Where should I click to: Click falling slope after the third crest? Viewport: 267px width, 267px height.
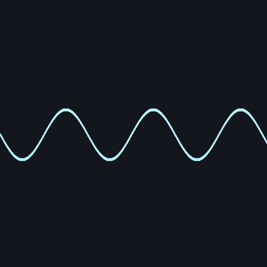pyautogui.click(x=259, y=129)
